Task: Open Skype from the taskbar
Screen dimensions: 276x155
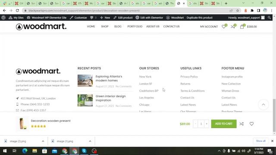Action: pyautogui.click(x=84, y=151)
